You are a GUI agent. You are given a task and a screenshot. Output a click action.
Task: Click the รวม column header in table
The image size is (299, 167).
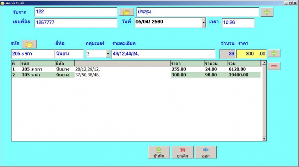[x=244, y=64]
